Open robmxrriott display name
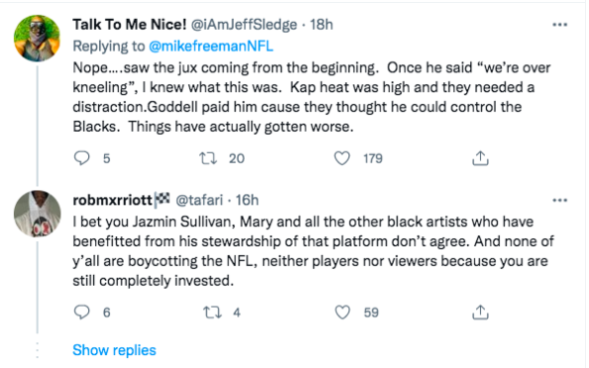This screenshot has width=589, height=368. pyautogui.click(x=112, y=200)
